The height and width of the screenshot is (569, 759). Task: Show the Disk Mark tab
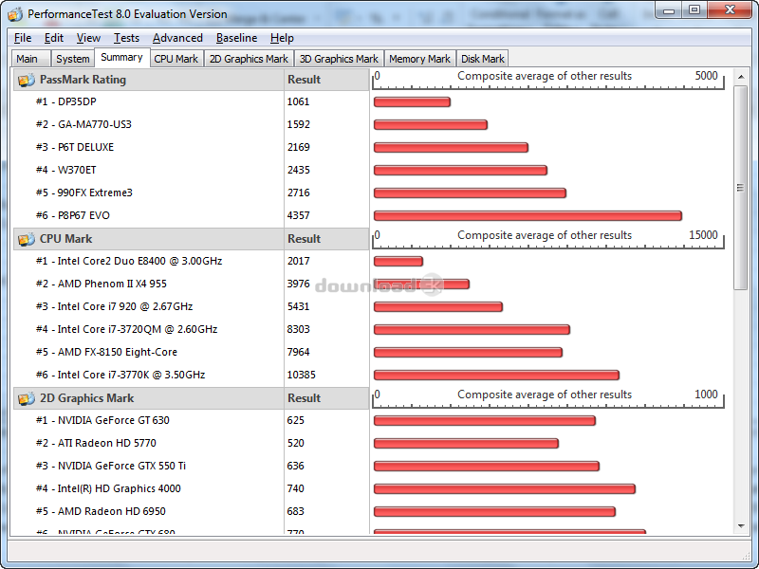click(483, 59)
